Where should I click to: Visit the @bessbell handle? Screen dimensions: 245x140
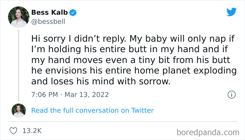click(48, 22)
